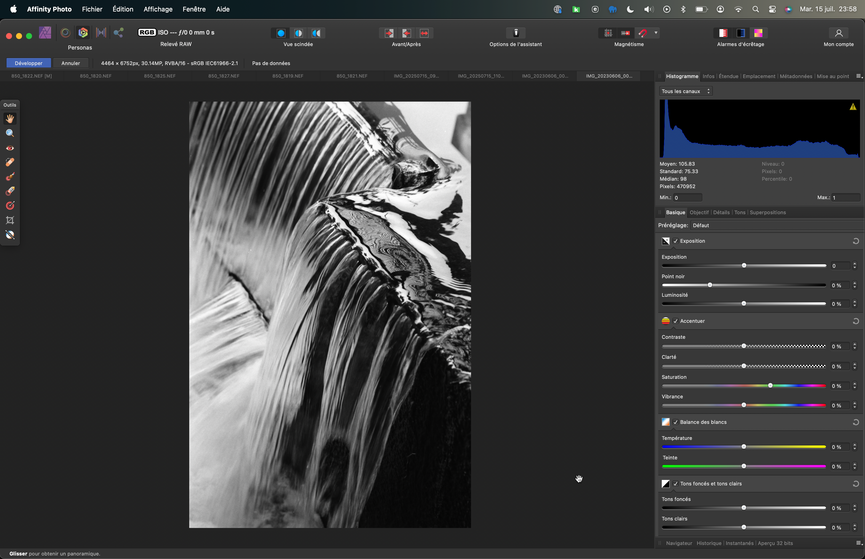865x559 pixels.
Task: Enable the mirrored split view mode
Action: point(316,33)
